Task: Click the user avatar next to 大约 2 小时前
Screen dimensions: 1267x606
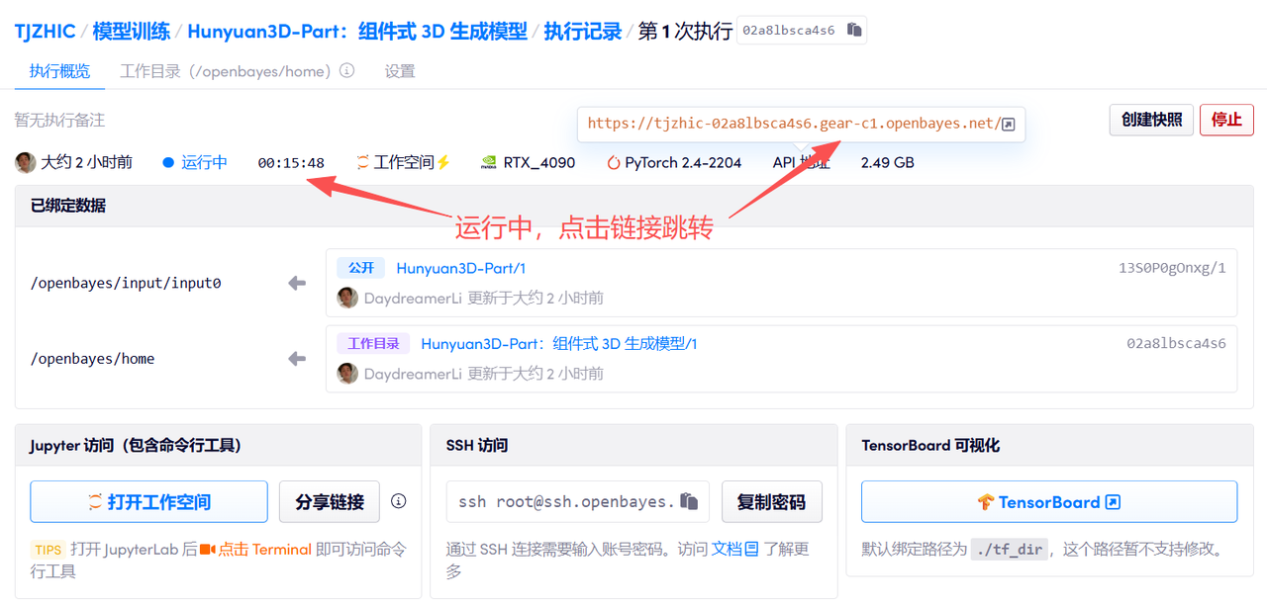Action: pos(26,162)
